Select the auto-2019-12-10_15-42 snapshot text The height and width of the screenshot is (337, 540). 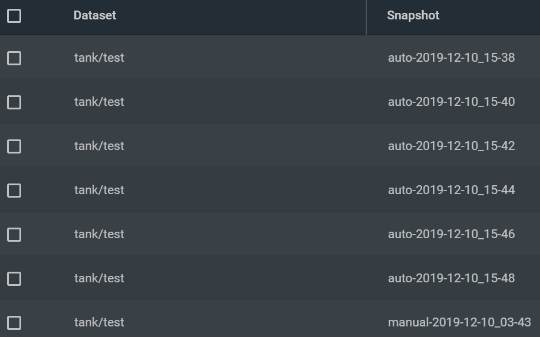coord(451,146)
